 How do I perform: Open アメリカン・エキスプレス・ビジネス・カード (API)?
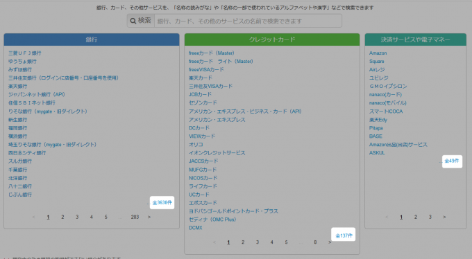pos(245,111)
